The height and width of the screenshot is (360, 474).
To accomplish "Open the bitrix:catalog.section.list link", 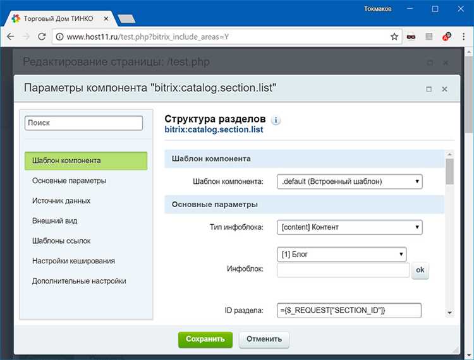I will [214, 130].
